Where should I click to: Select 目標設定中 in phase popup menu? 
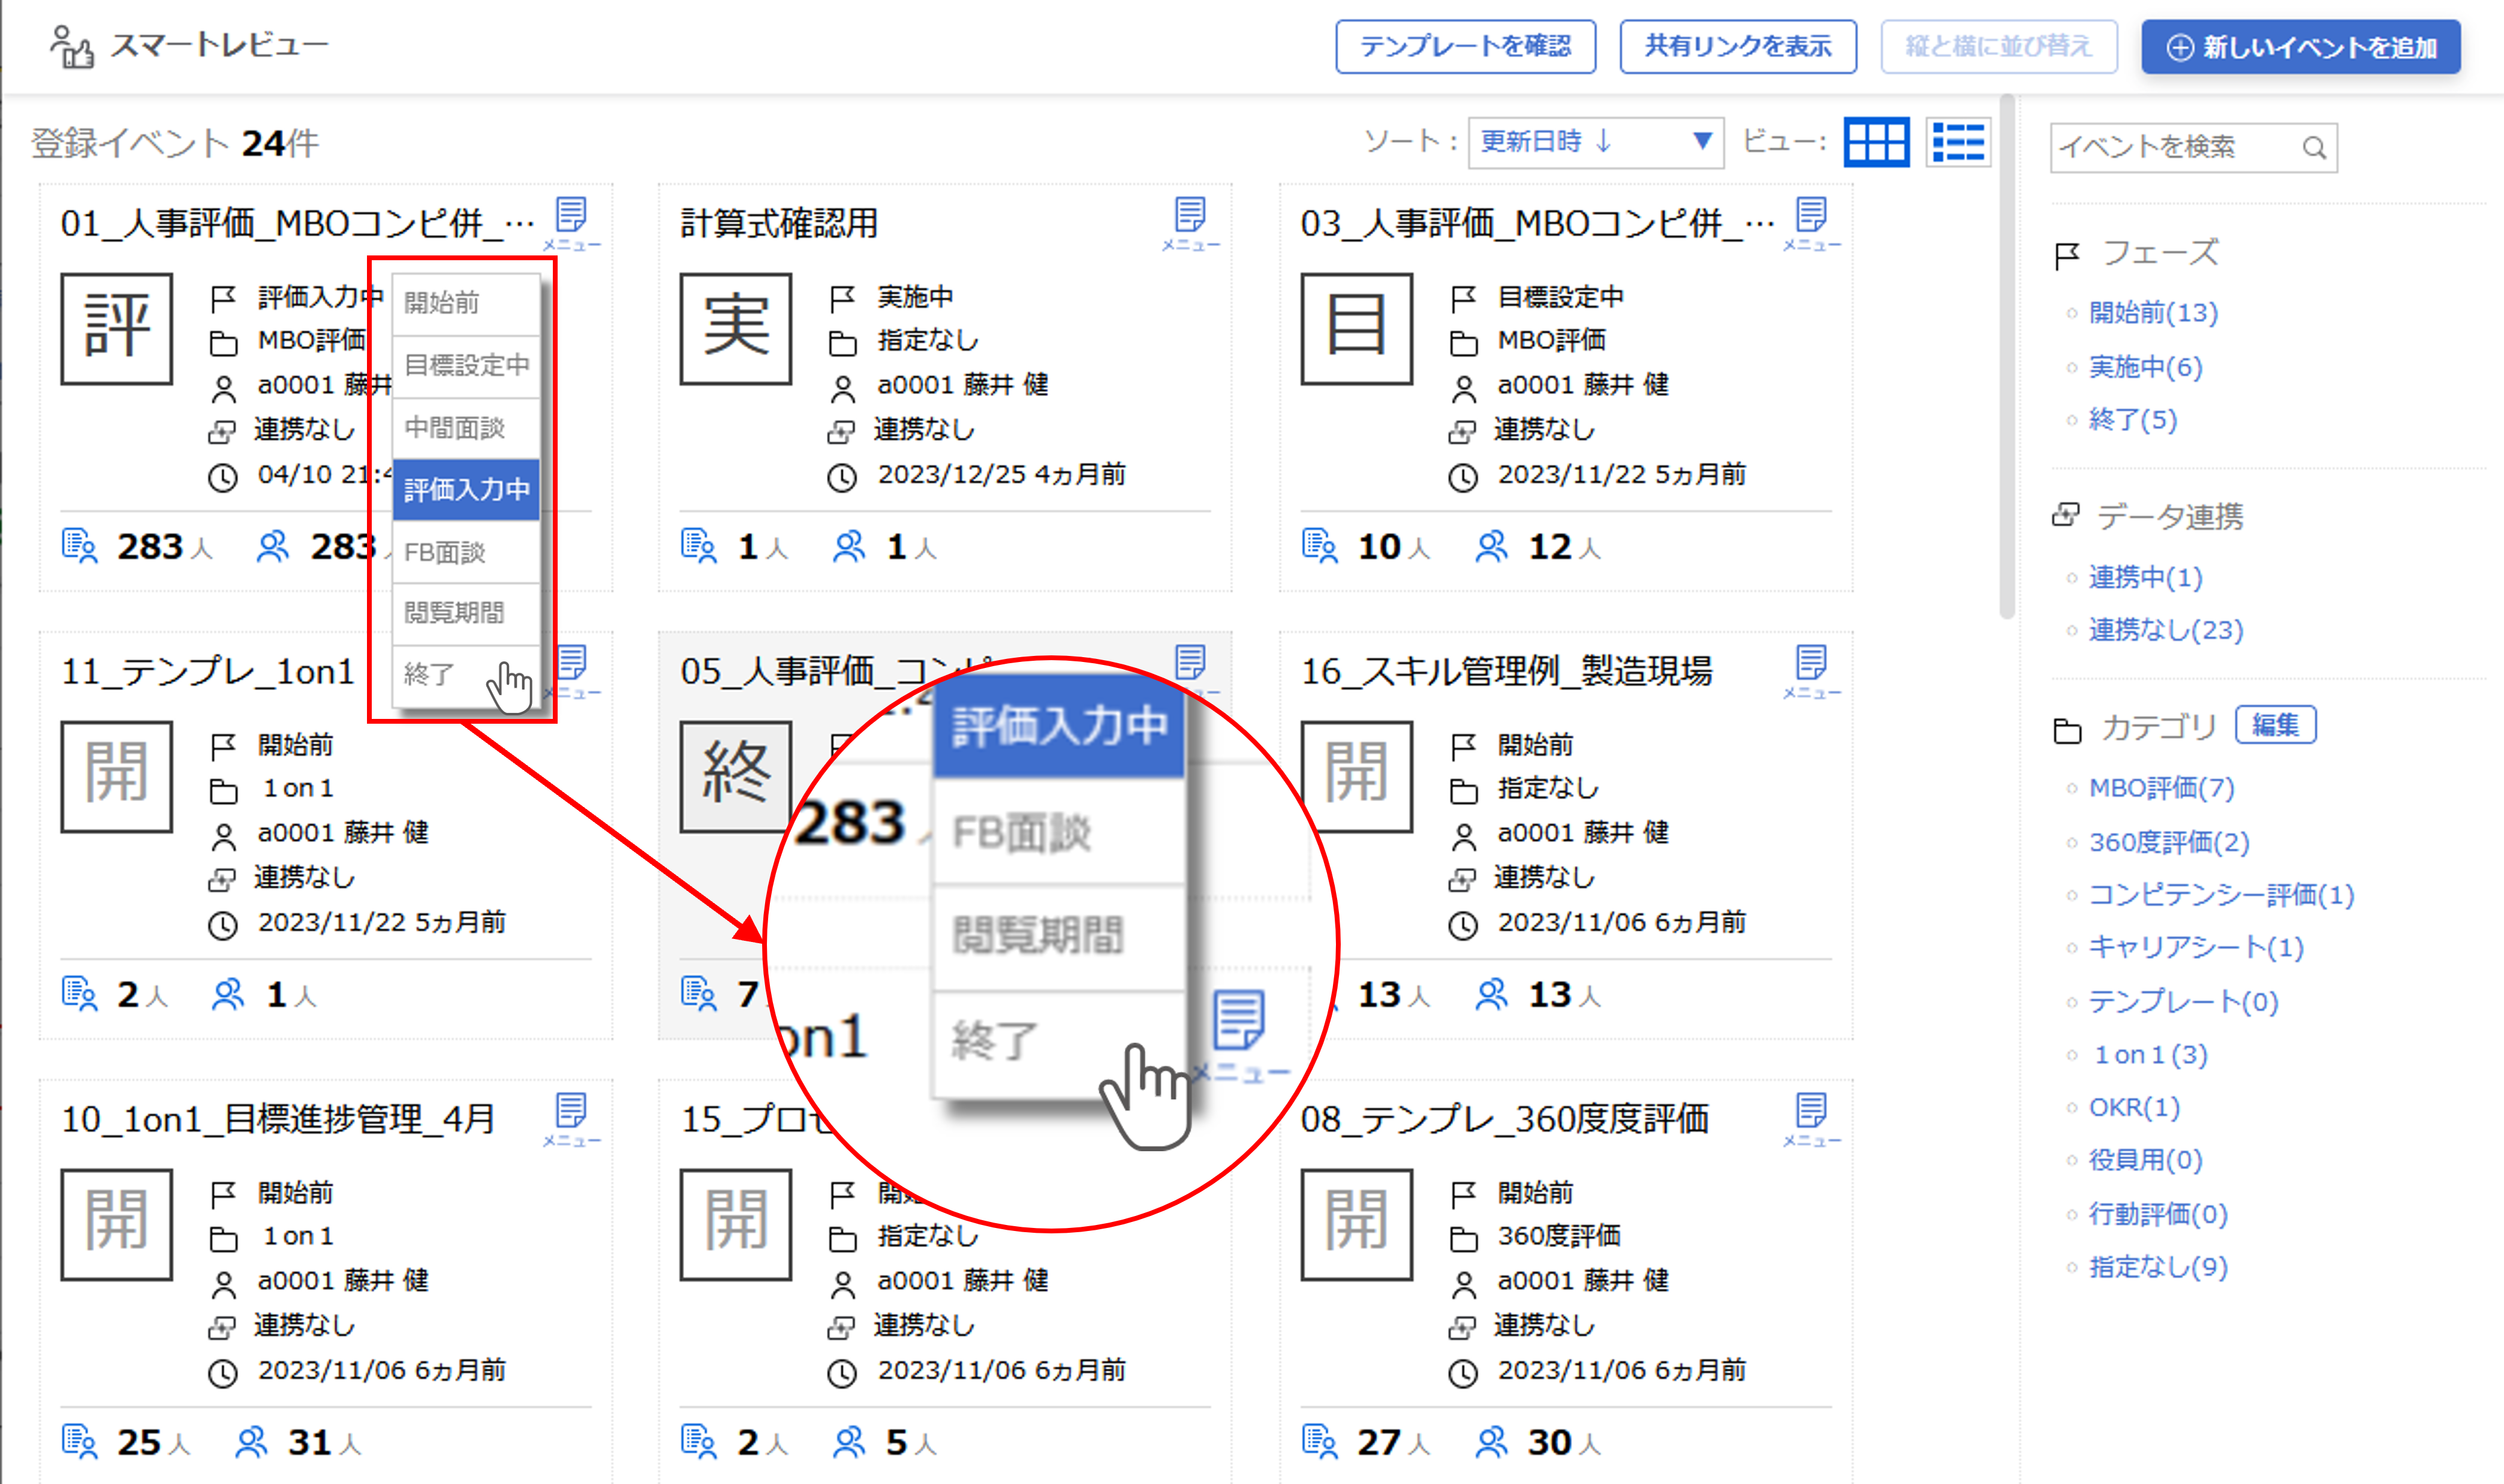coord(466,365)
